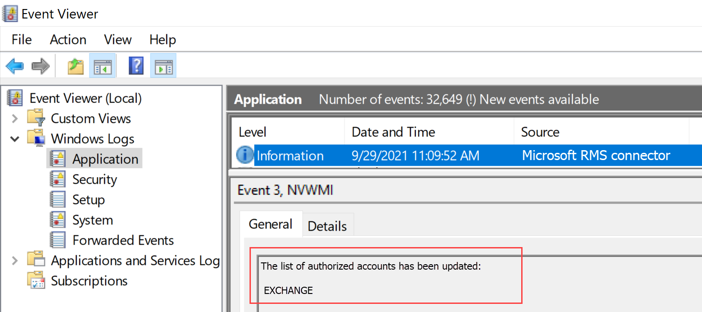Open the Action menu
This screenshot has height=312, width=702.
[68, 40]
